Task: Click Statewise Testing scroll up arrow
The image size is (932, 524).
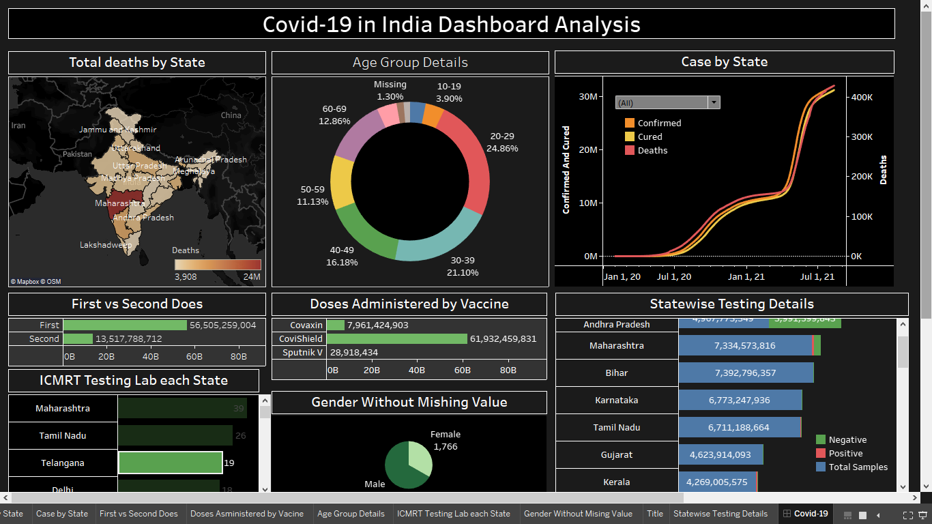Action: tap(903, 325)
